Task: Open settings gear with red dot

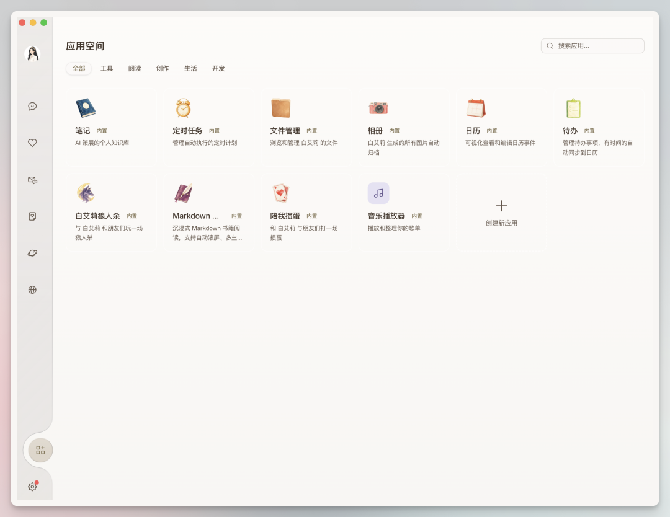Action: coord(32,486)
